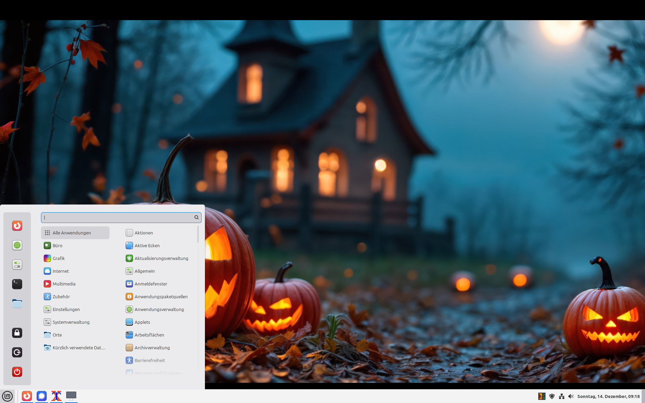Viewport: 645px width, 403px height.
Task: Open the date and time calendar applet
Action: (608, 396)
